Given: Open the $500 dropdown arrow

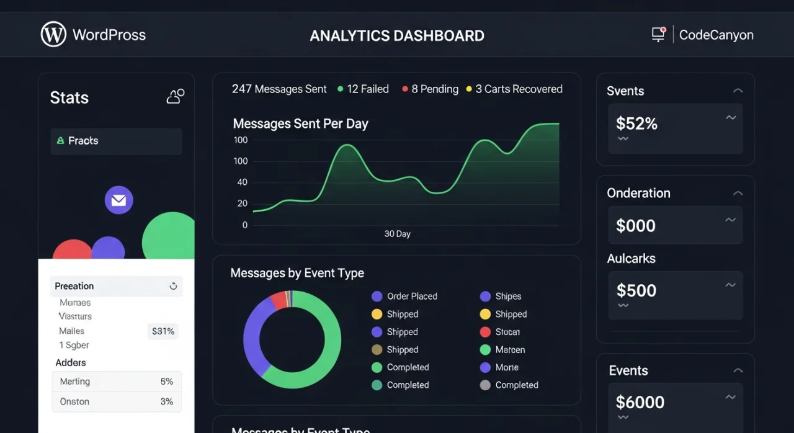Looking at the screenshot, I should pos(731,285).
